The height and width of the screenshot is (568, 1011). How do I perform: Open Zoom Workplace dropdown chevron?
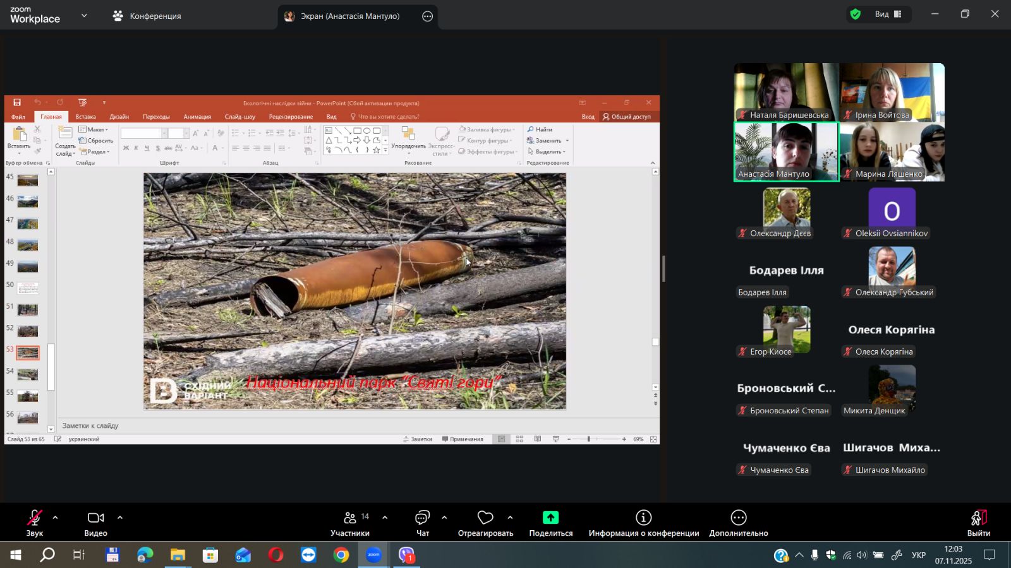[x=84, y=16]
